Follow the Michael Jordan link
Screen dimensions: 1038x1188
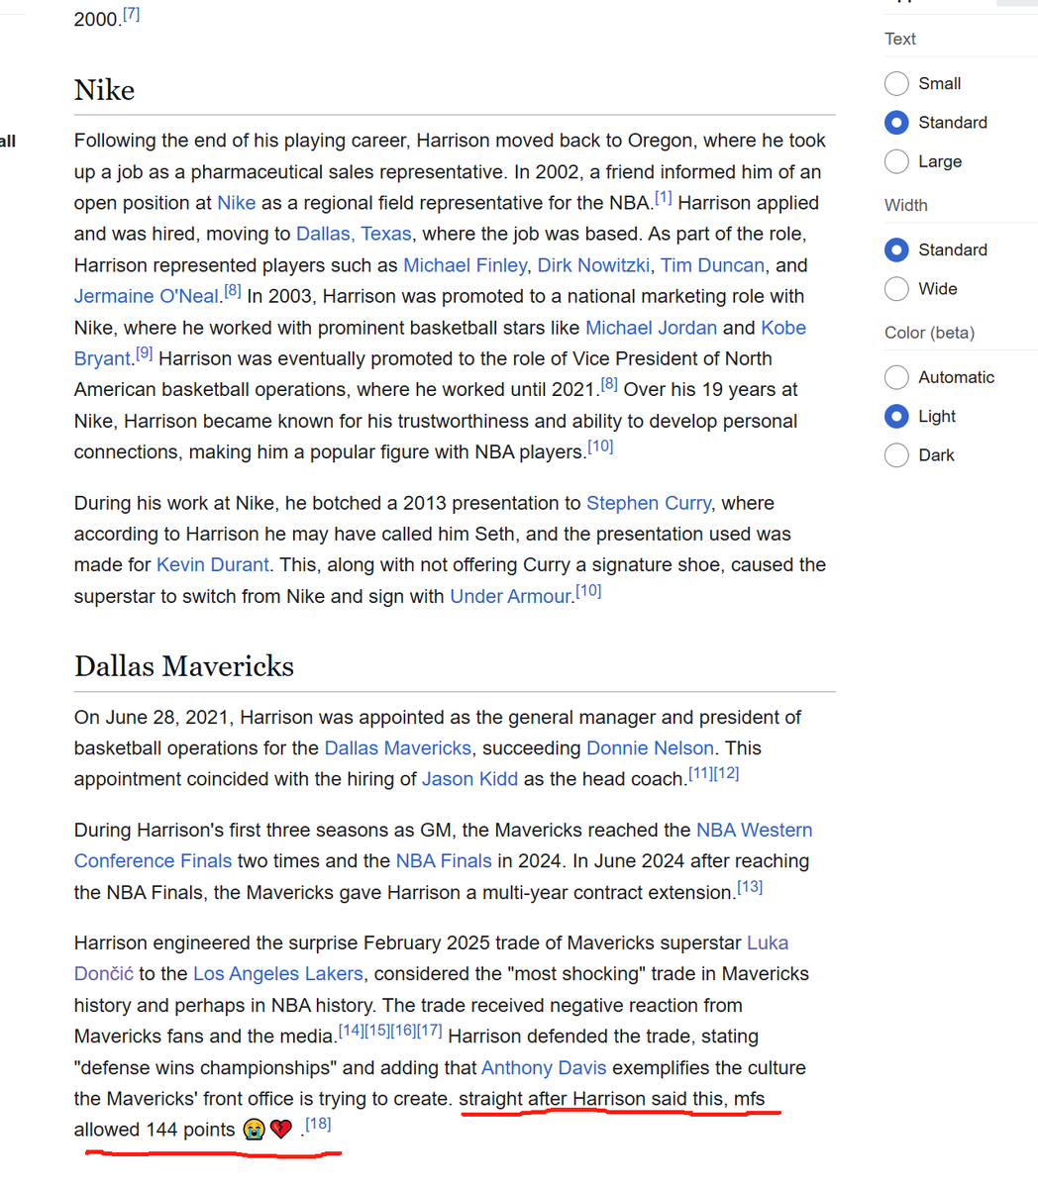pyautogui.click(x=651, y=328)
